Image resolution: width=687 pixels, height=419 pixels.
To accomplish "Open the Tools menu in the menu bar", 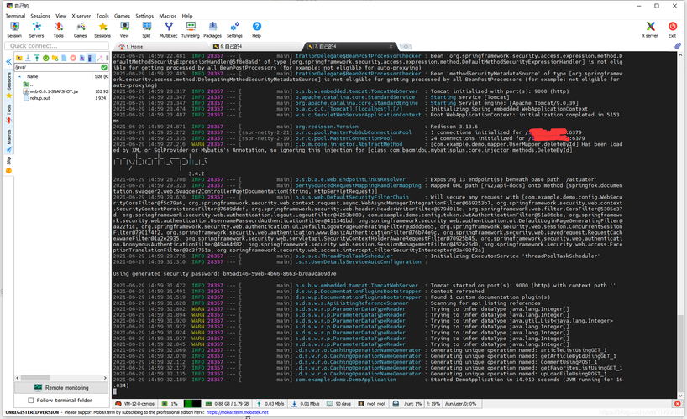I will pos(102,16).
